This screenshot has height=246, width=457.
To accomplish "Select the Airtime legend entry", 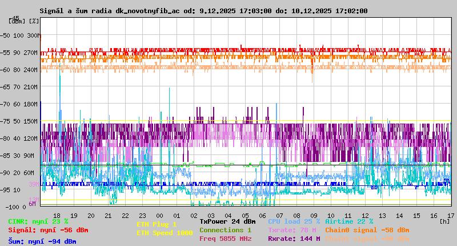I will (x=349, y=221).
